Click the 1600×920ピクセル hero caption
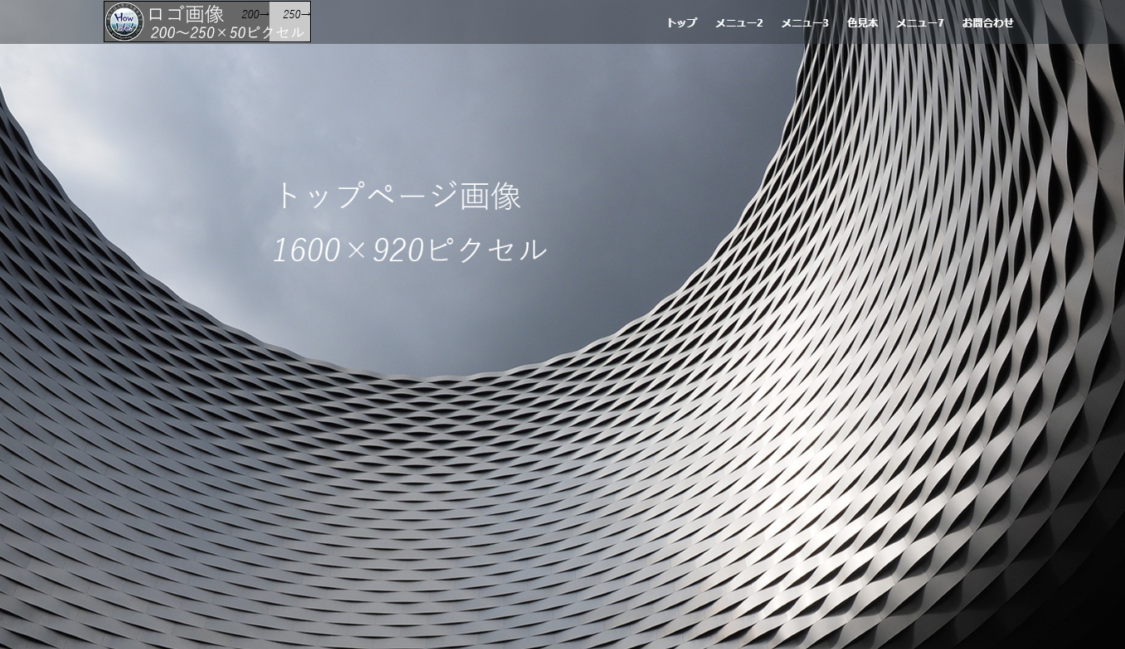Screen dimensions: 1125x649 tap(410, 249)
